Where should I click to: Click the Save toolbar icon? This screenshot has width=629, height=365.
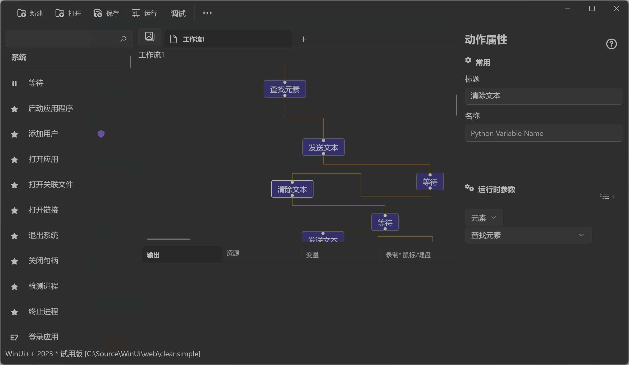pyautogui.click(x=98, y=13)
